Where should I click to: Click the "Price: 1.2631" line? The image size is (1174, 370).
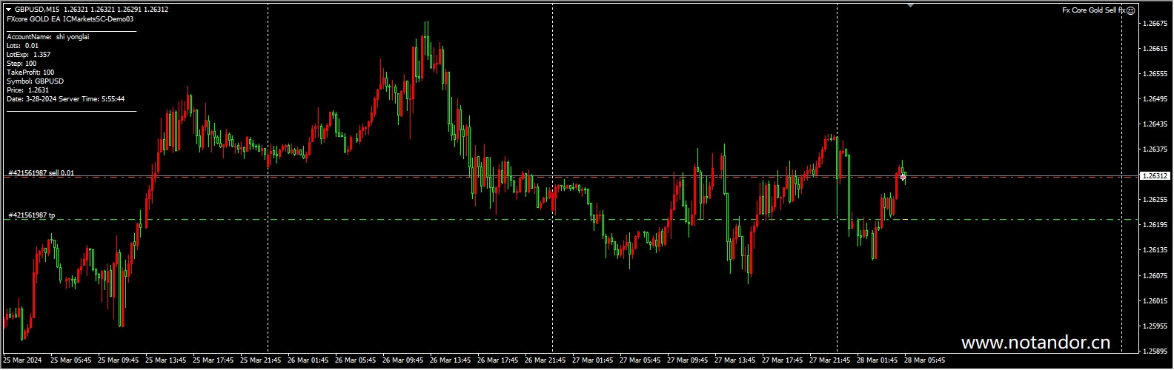click(27, 90)
